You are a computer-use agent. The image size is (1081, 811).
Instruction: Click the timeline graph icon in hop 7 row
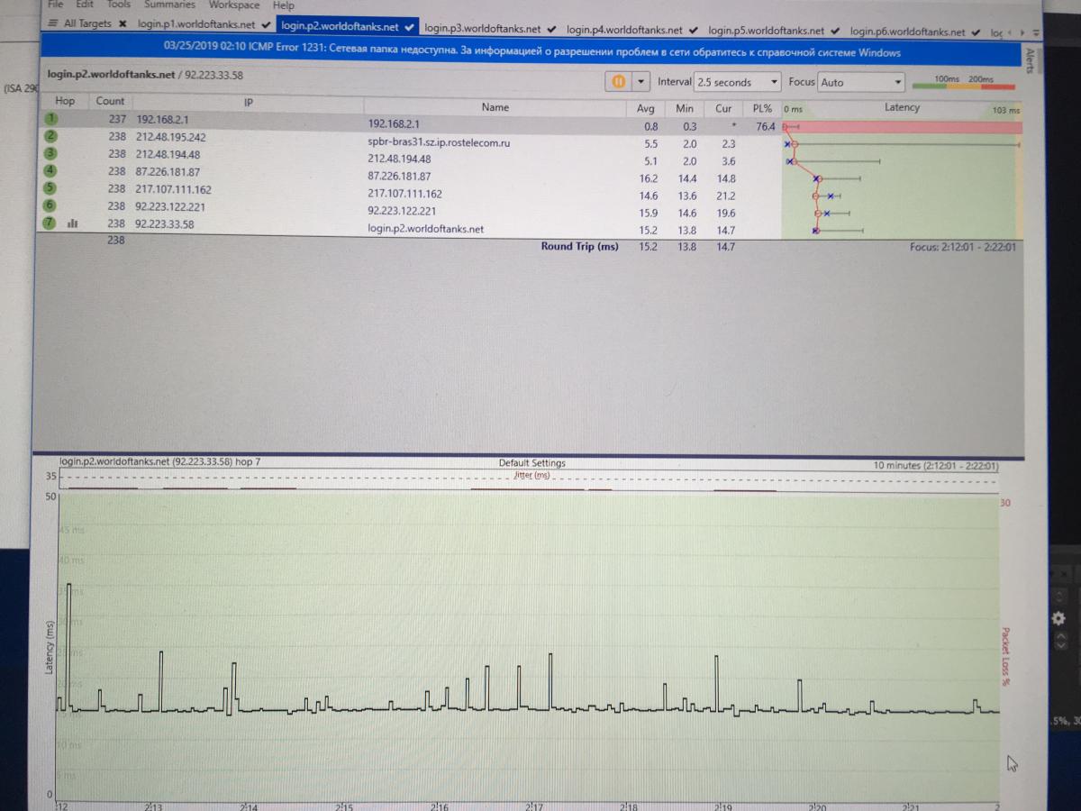[72, 223]
